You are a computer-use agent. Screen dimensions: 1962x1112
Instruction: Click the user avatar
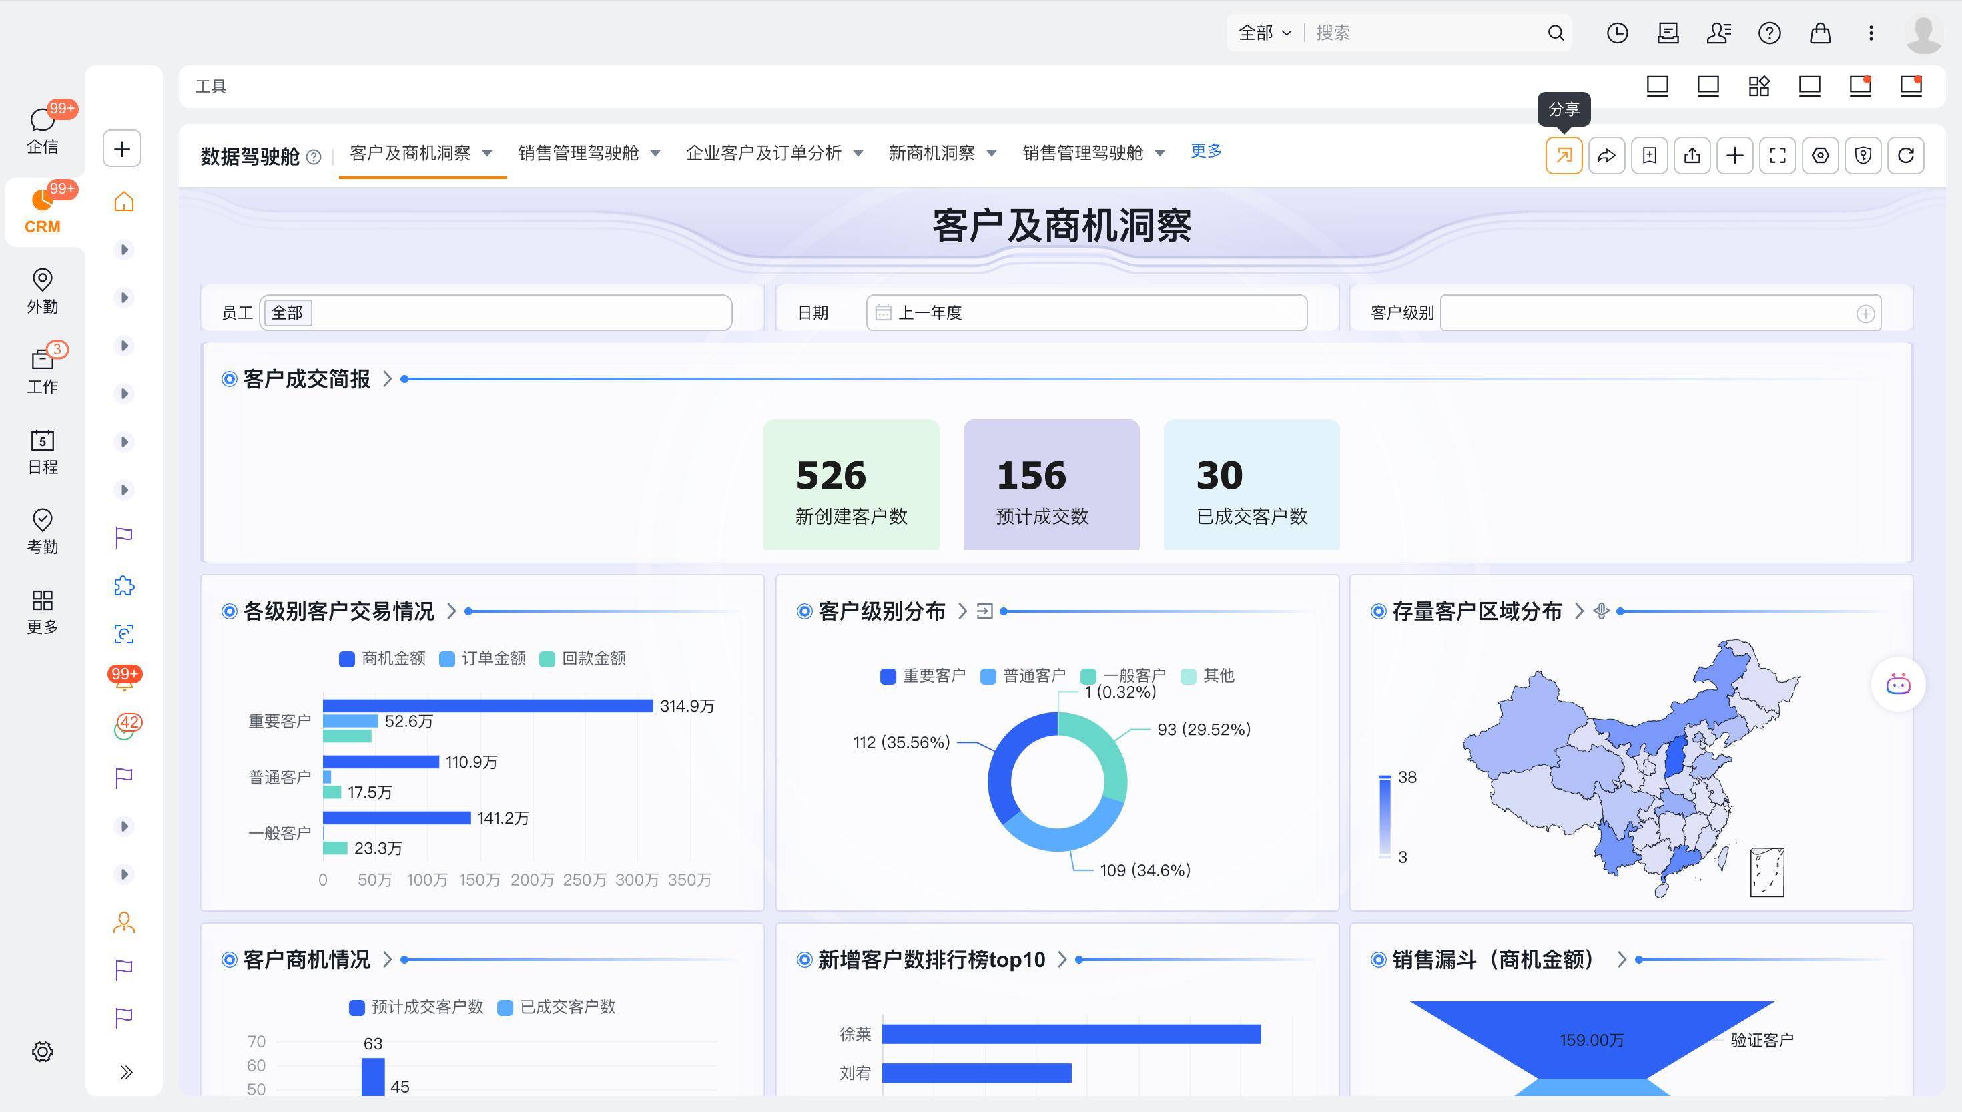coord(1923,33)
